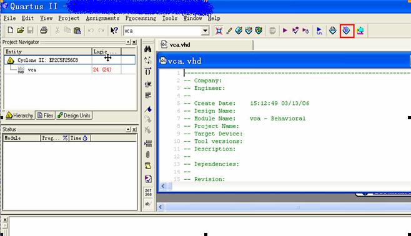Redo the edit from the toolbar
Image resolution: width=411 pixels, height=236 pixels.
point(101,31)
